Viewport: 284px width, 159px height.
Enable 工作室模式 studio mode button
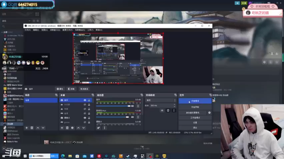(195, 118)
